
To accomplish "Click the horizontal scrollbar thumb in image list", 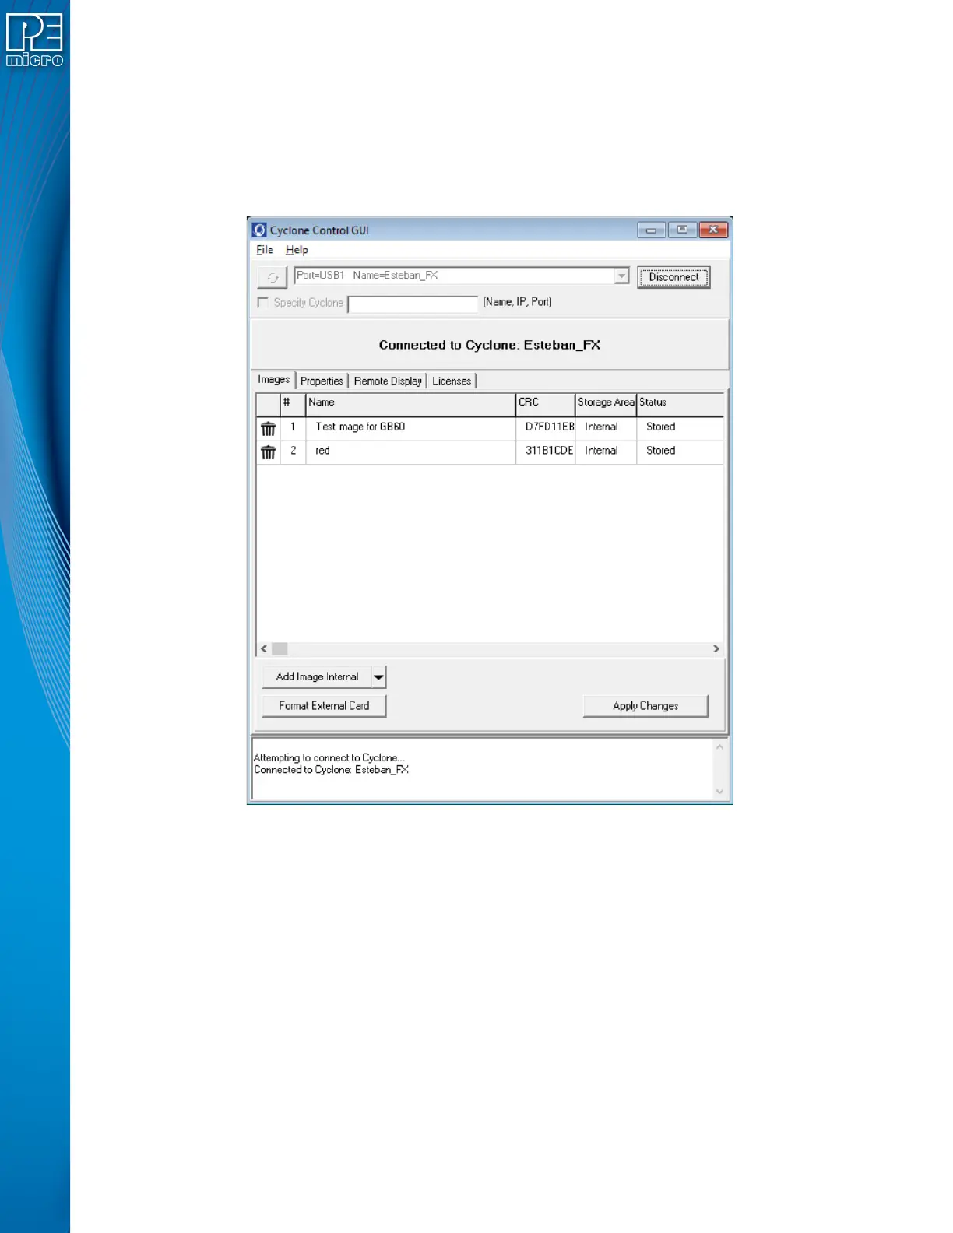I will (280, 649).
